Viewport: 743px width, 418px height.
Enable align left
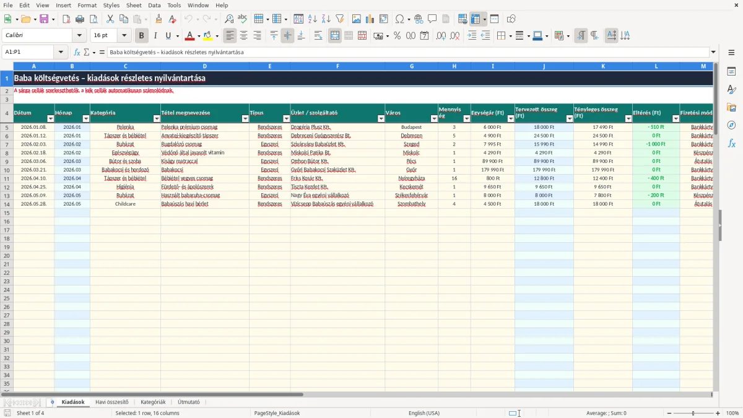click(x=230, y=36)
